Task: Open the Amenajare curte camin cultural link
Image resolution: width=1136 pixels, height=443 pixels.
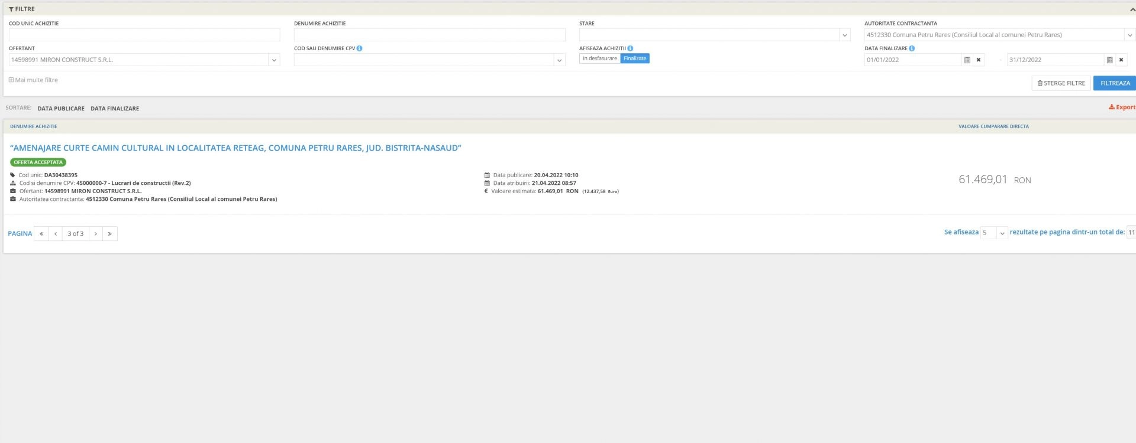Action: pyautogui.click(x=235, y=148)
